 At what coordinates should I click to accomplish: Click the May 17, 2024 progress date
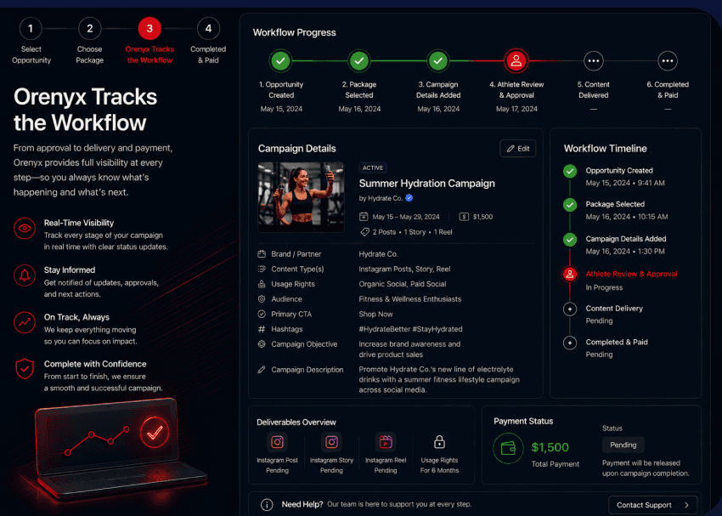[516, 109]
